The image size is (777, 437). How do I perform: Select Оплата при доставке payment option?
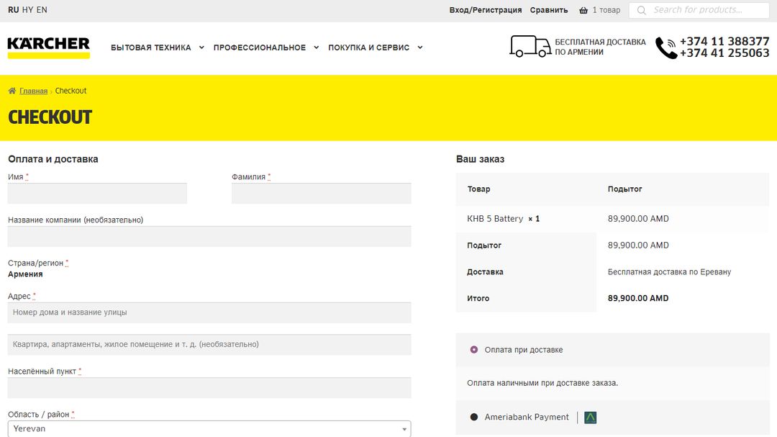click(x=473, y=350)
